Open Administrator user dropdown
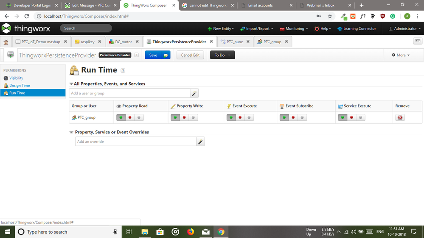 coord(405,29)
